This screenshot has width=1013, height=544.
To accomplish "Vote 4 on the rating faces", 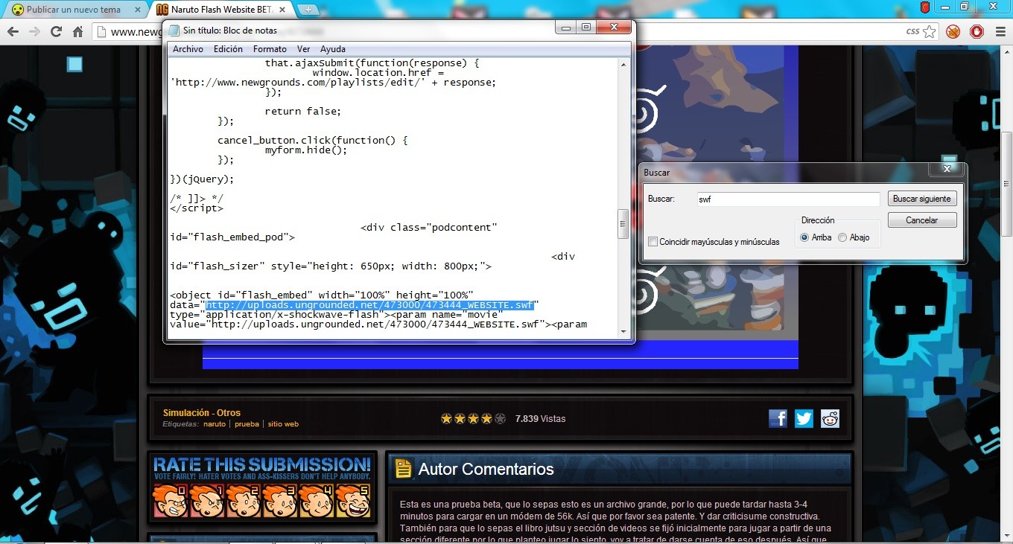I will [x=317, y=501].
